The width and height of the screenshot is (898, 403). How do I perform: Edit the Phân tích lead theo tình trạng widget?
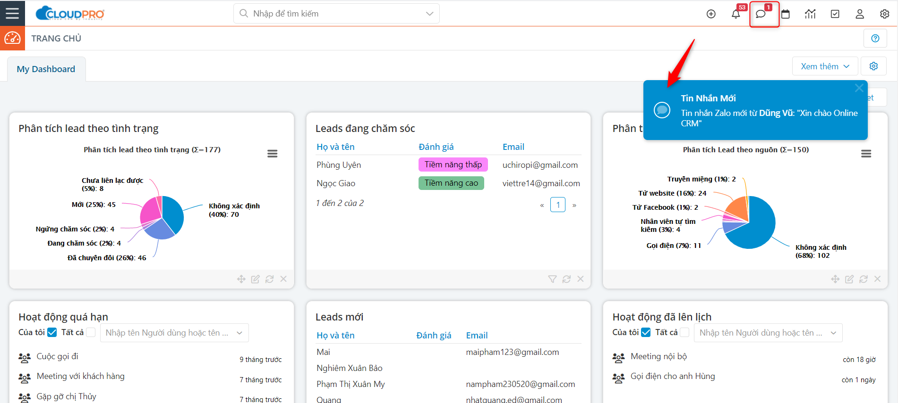click(256, 279)
